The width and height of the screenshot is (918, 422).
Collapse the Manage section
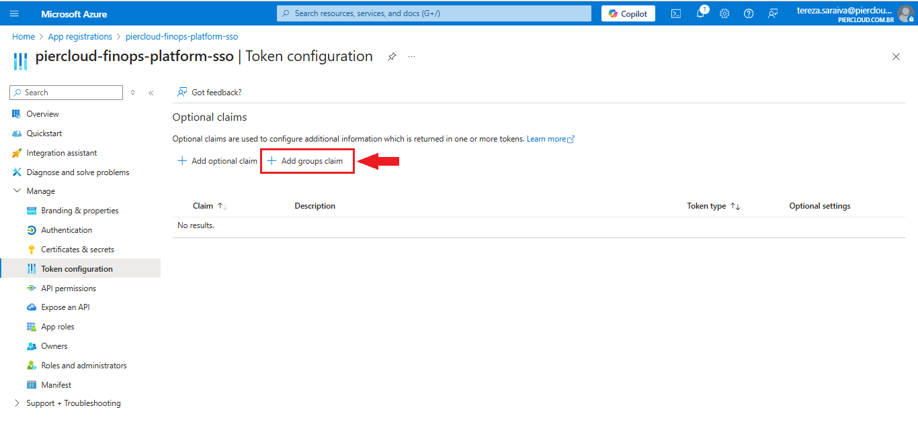[x=17, y=191]
